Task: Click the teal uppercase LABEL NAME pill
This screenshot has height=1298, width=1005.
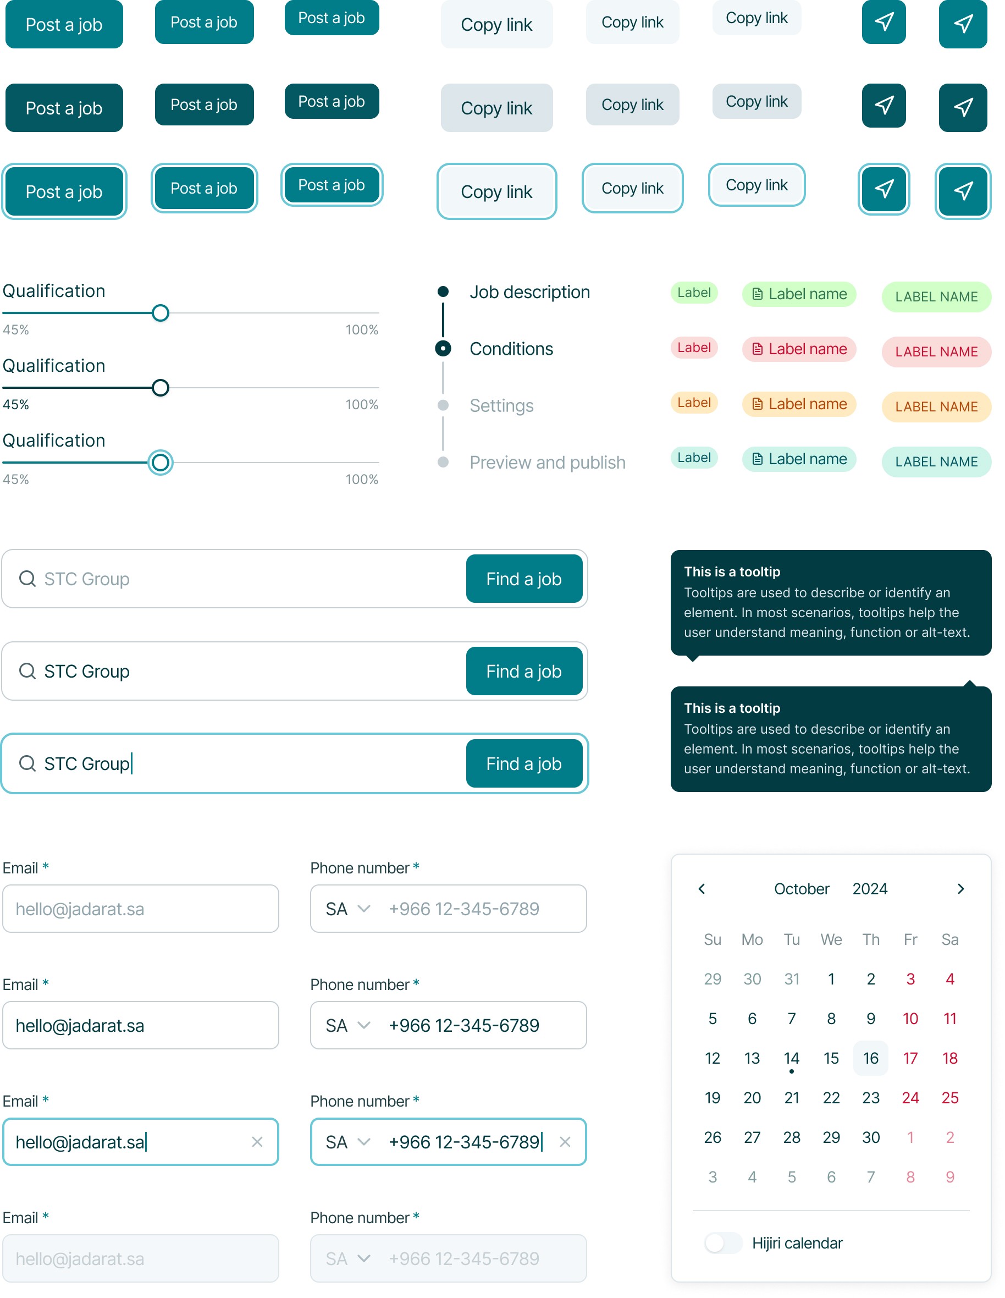Action: 936,462
